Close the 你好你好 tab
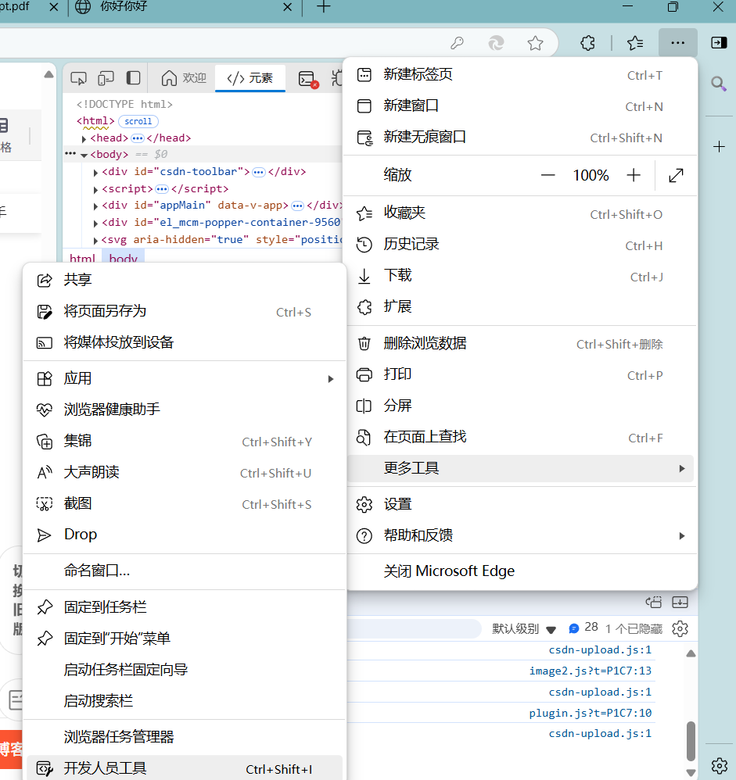 (x=287, y=7)
